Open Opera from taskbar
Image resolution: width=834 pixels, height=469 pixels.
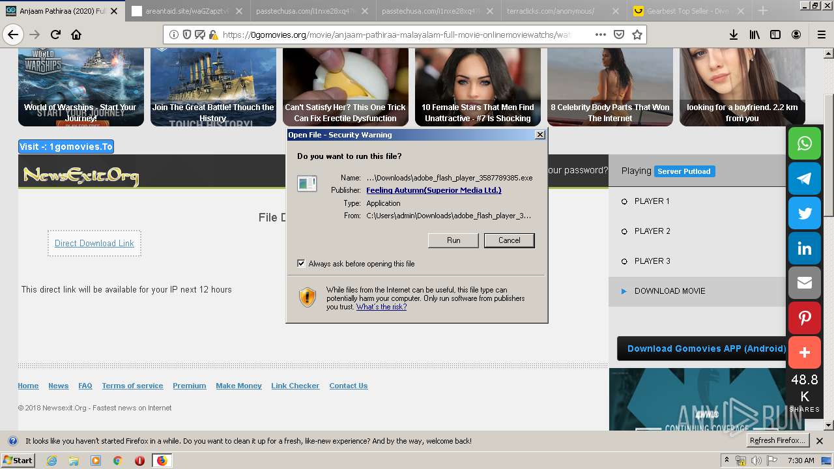click(139, 461)
